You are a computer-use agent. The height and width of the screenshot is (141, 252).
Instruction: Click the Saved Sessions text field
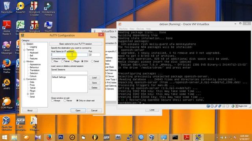coord(69,73)
